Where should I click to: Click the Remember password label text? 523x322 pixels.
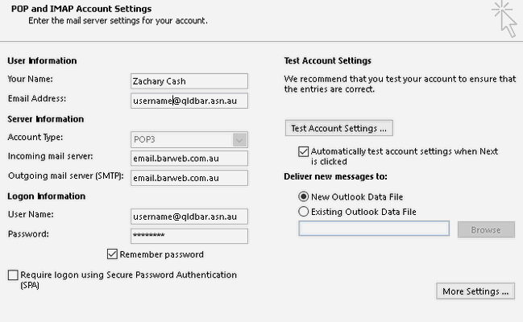click(162, 254)
